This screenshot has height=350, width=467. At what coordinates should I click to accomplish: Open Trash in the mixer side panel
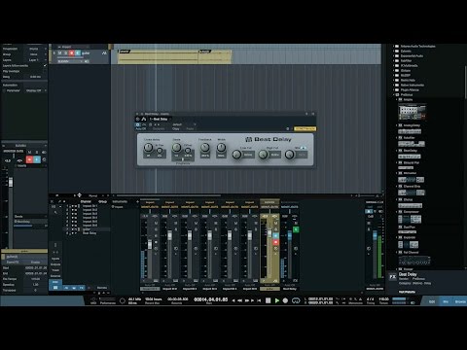(55, 270)
